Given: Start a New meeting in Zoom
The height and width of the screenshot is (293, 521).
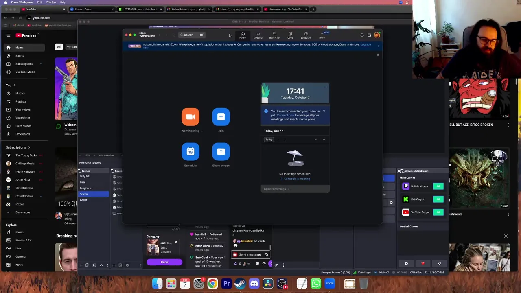Looking at the screenshot, I should click(x=190, y=117).
